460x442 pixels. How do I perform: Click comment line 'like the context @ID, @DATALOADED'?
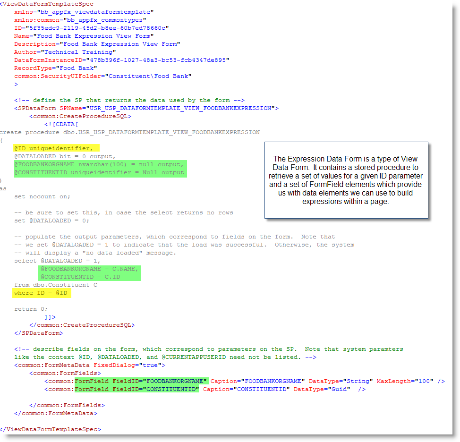(165, 357)
